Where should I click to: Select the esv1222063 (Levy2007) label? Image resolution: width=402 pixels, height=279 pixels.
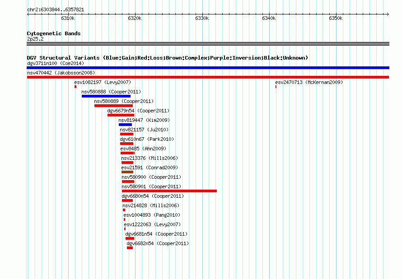click(152, 224)
